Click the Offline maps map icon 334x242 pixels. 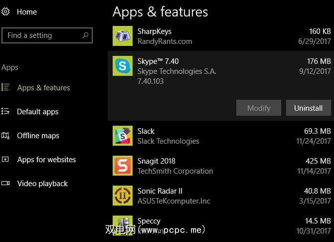[5, 135]
